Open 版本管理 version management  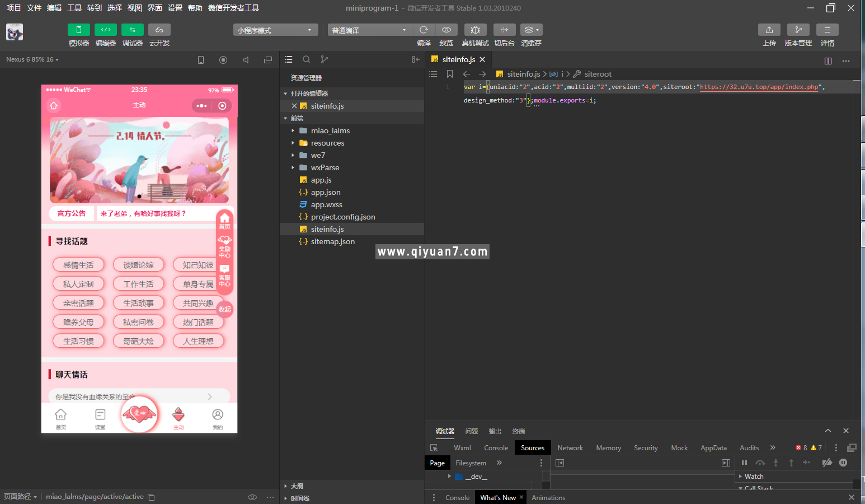click(x=798, y=30)
